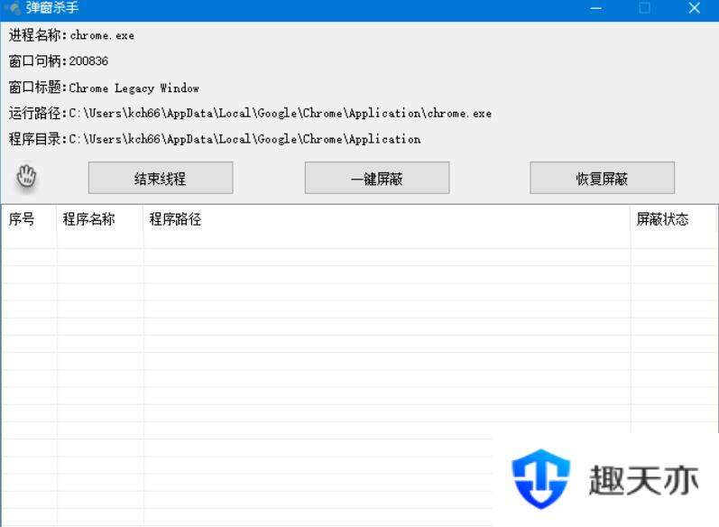
Task: Sort by the 序号 column header
Action: [x=29, y=218]
